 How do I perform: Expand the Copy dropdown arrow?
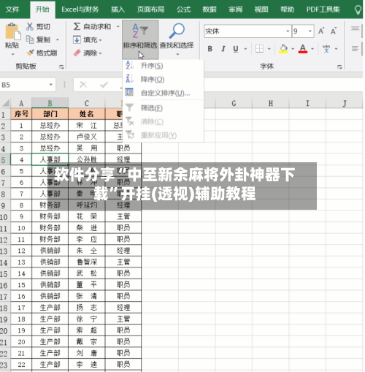[x=58, y=39]
